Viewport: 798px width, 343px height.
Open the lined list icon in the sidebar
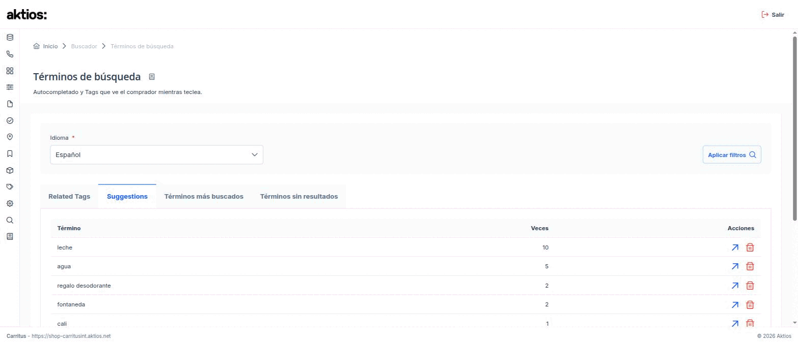[10, 236]
